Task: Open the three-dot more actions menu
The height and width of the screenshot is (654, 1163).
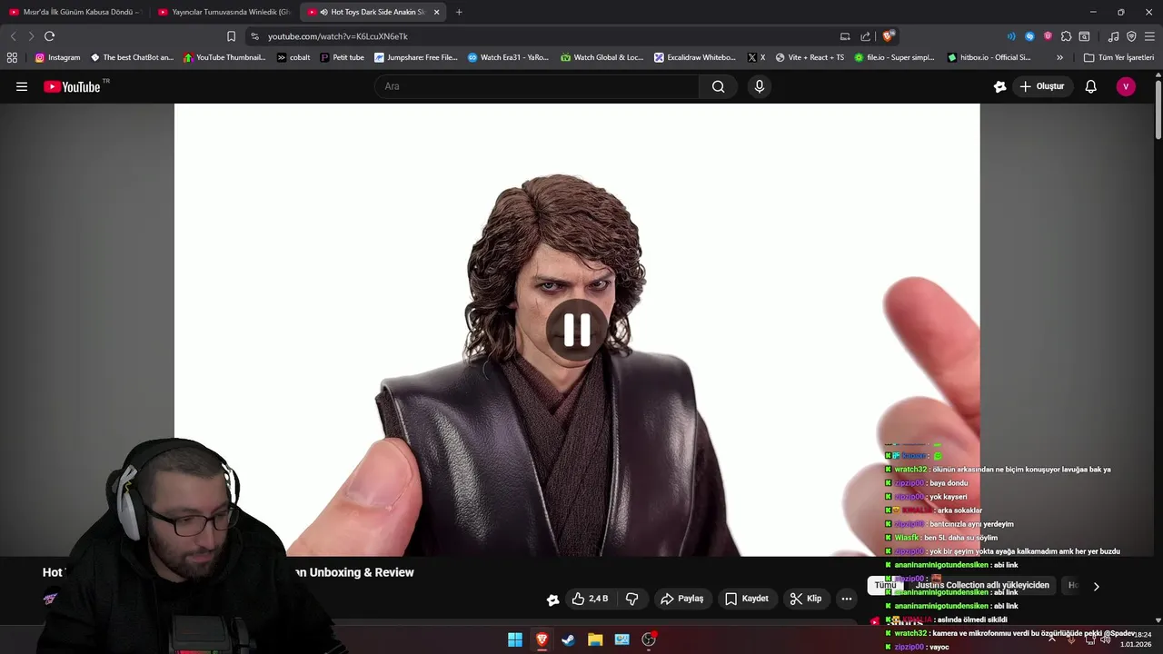Action: (847, 599)
